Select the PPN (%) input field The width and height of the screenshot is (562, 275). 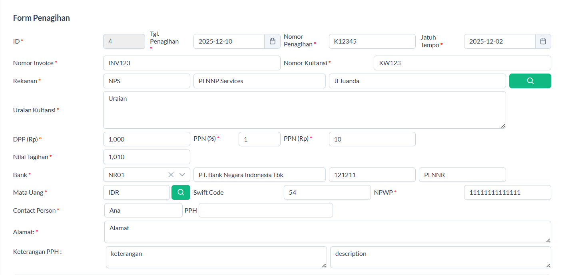pyautogui.click(x=259, y=139)
